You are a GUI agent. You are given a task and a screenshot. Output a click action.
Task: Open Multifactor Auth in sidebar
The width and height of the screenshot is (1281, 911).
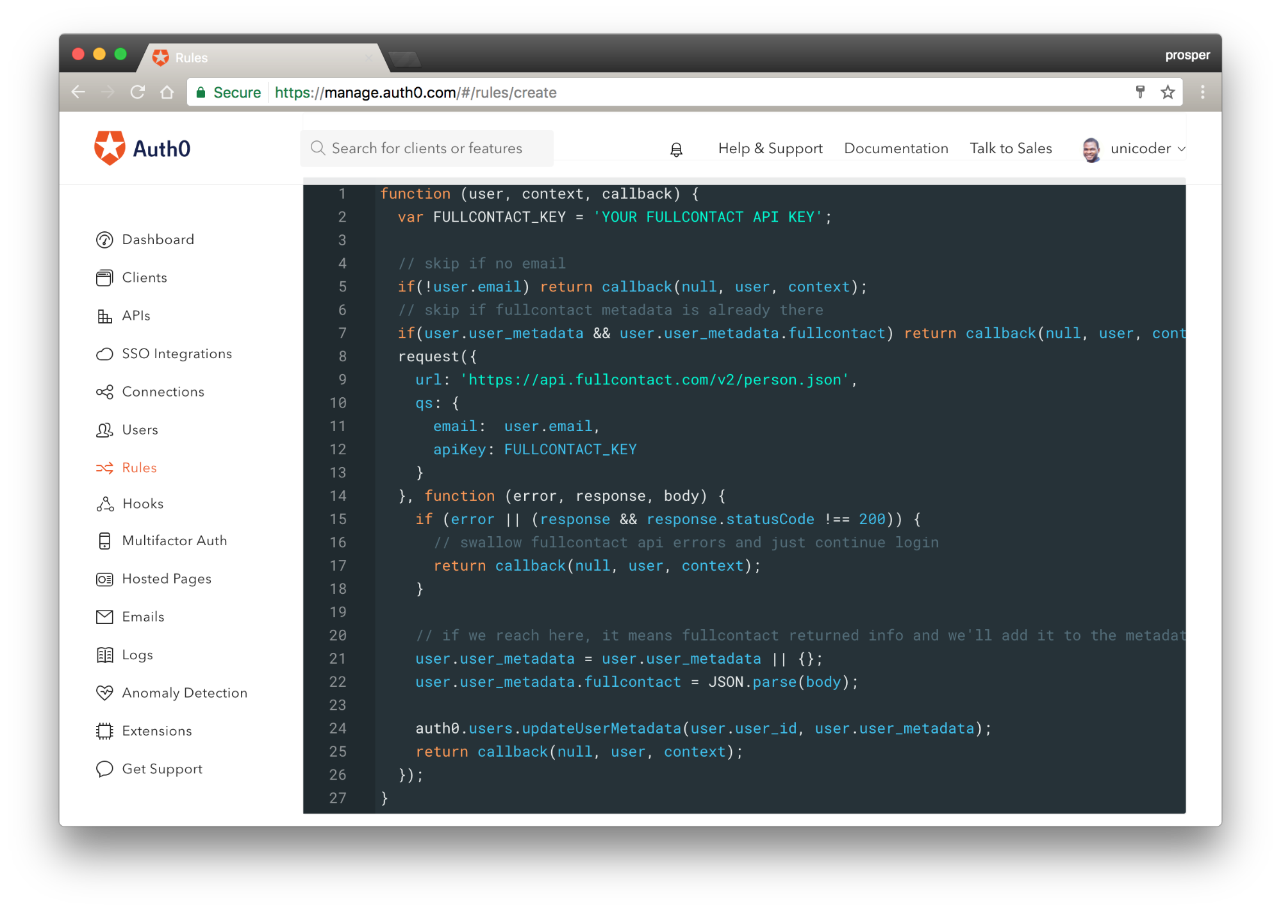click(174, 541)
